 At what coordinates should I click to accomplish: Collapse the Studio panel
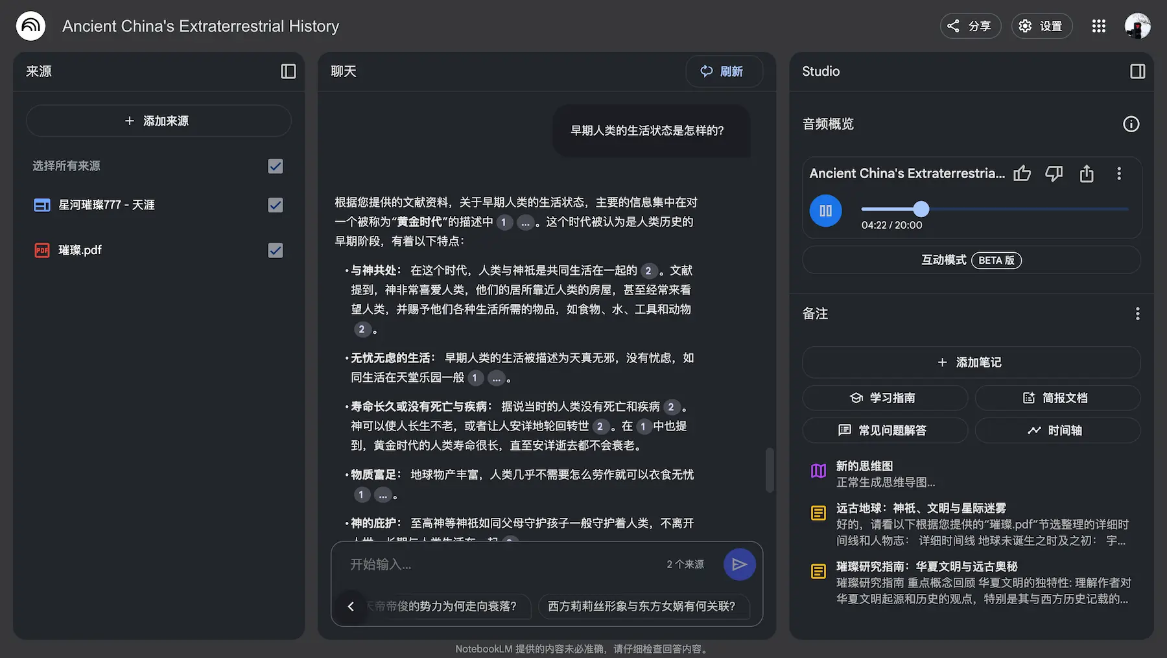point(1137,71)
